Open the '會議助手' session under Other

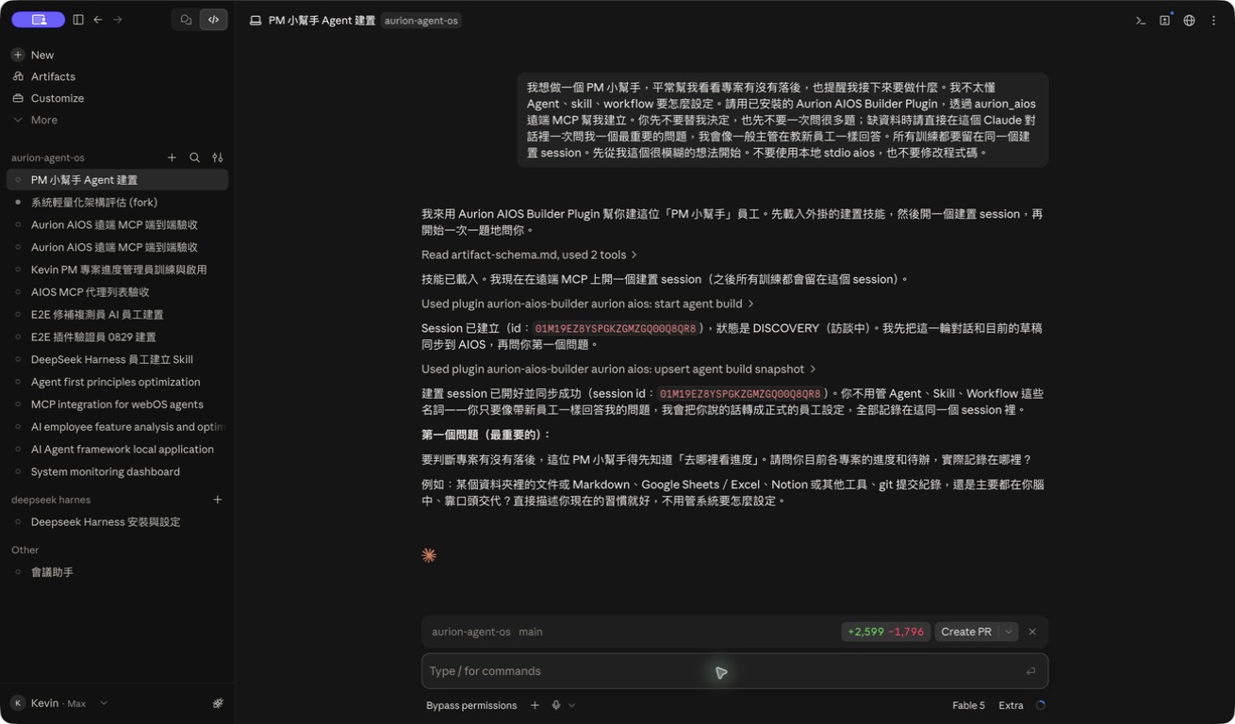point(117,572)
